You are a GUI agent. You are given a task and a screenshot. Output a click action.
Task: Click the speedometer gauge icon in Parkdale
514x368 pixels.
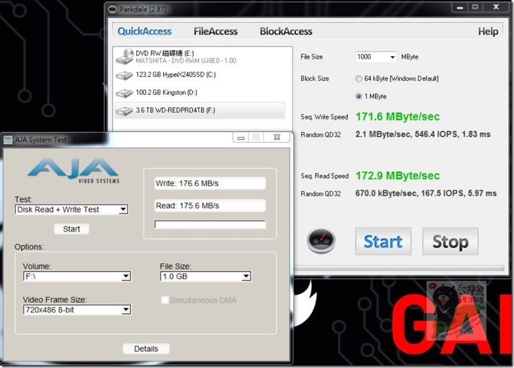coord(321,240)
